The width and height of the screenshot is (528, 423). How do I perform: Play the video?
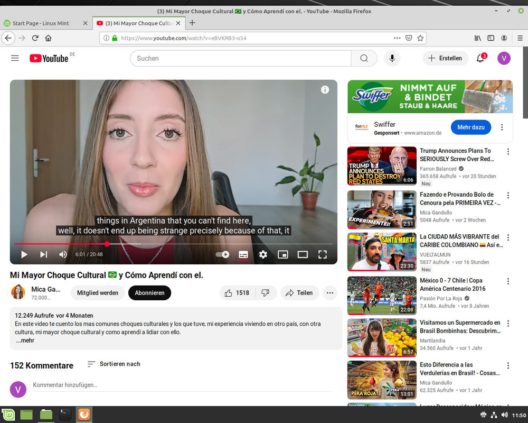[x=24, y=254]
